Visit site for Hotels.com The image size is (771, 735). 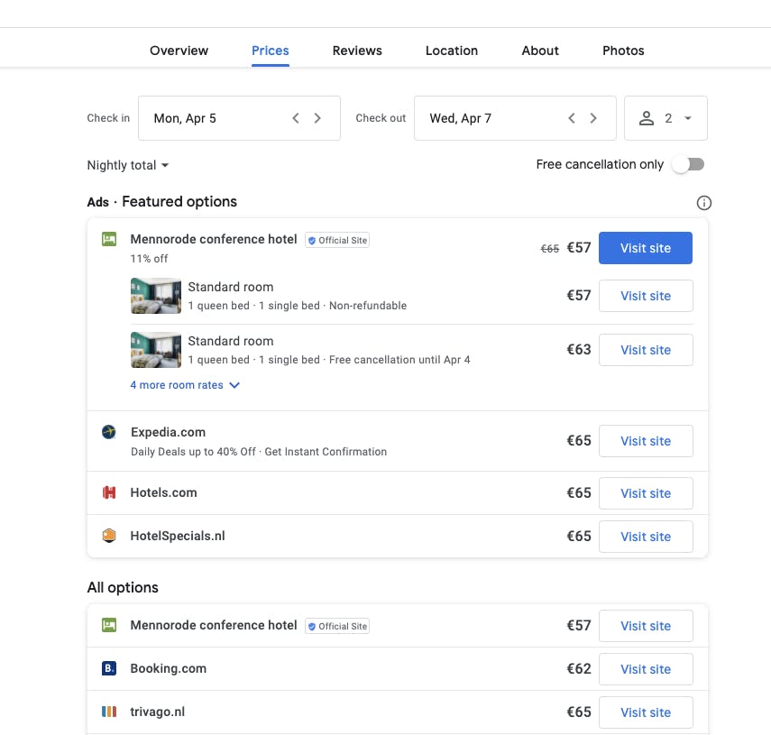pos(646,493)
